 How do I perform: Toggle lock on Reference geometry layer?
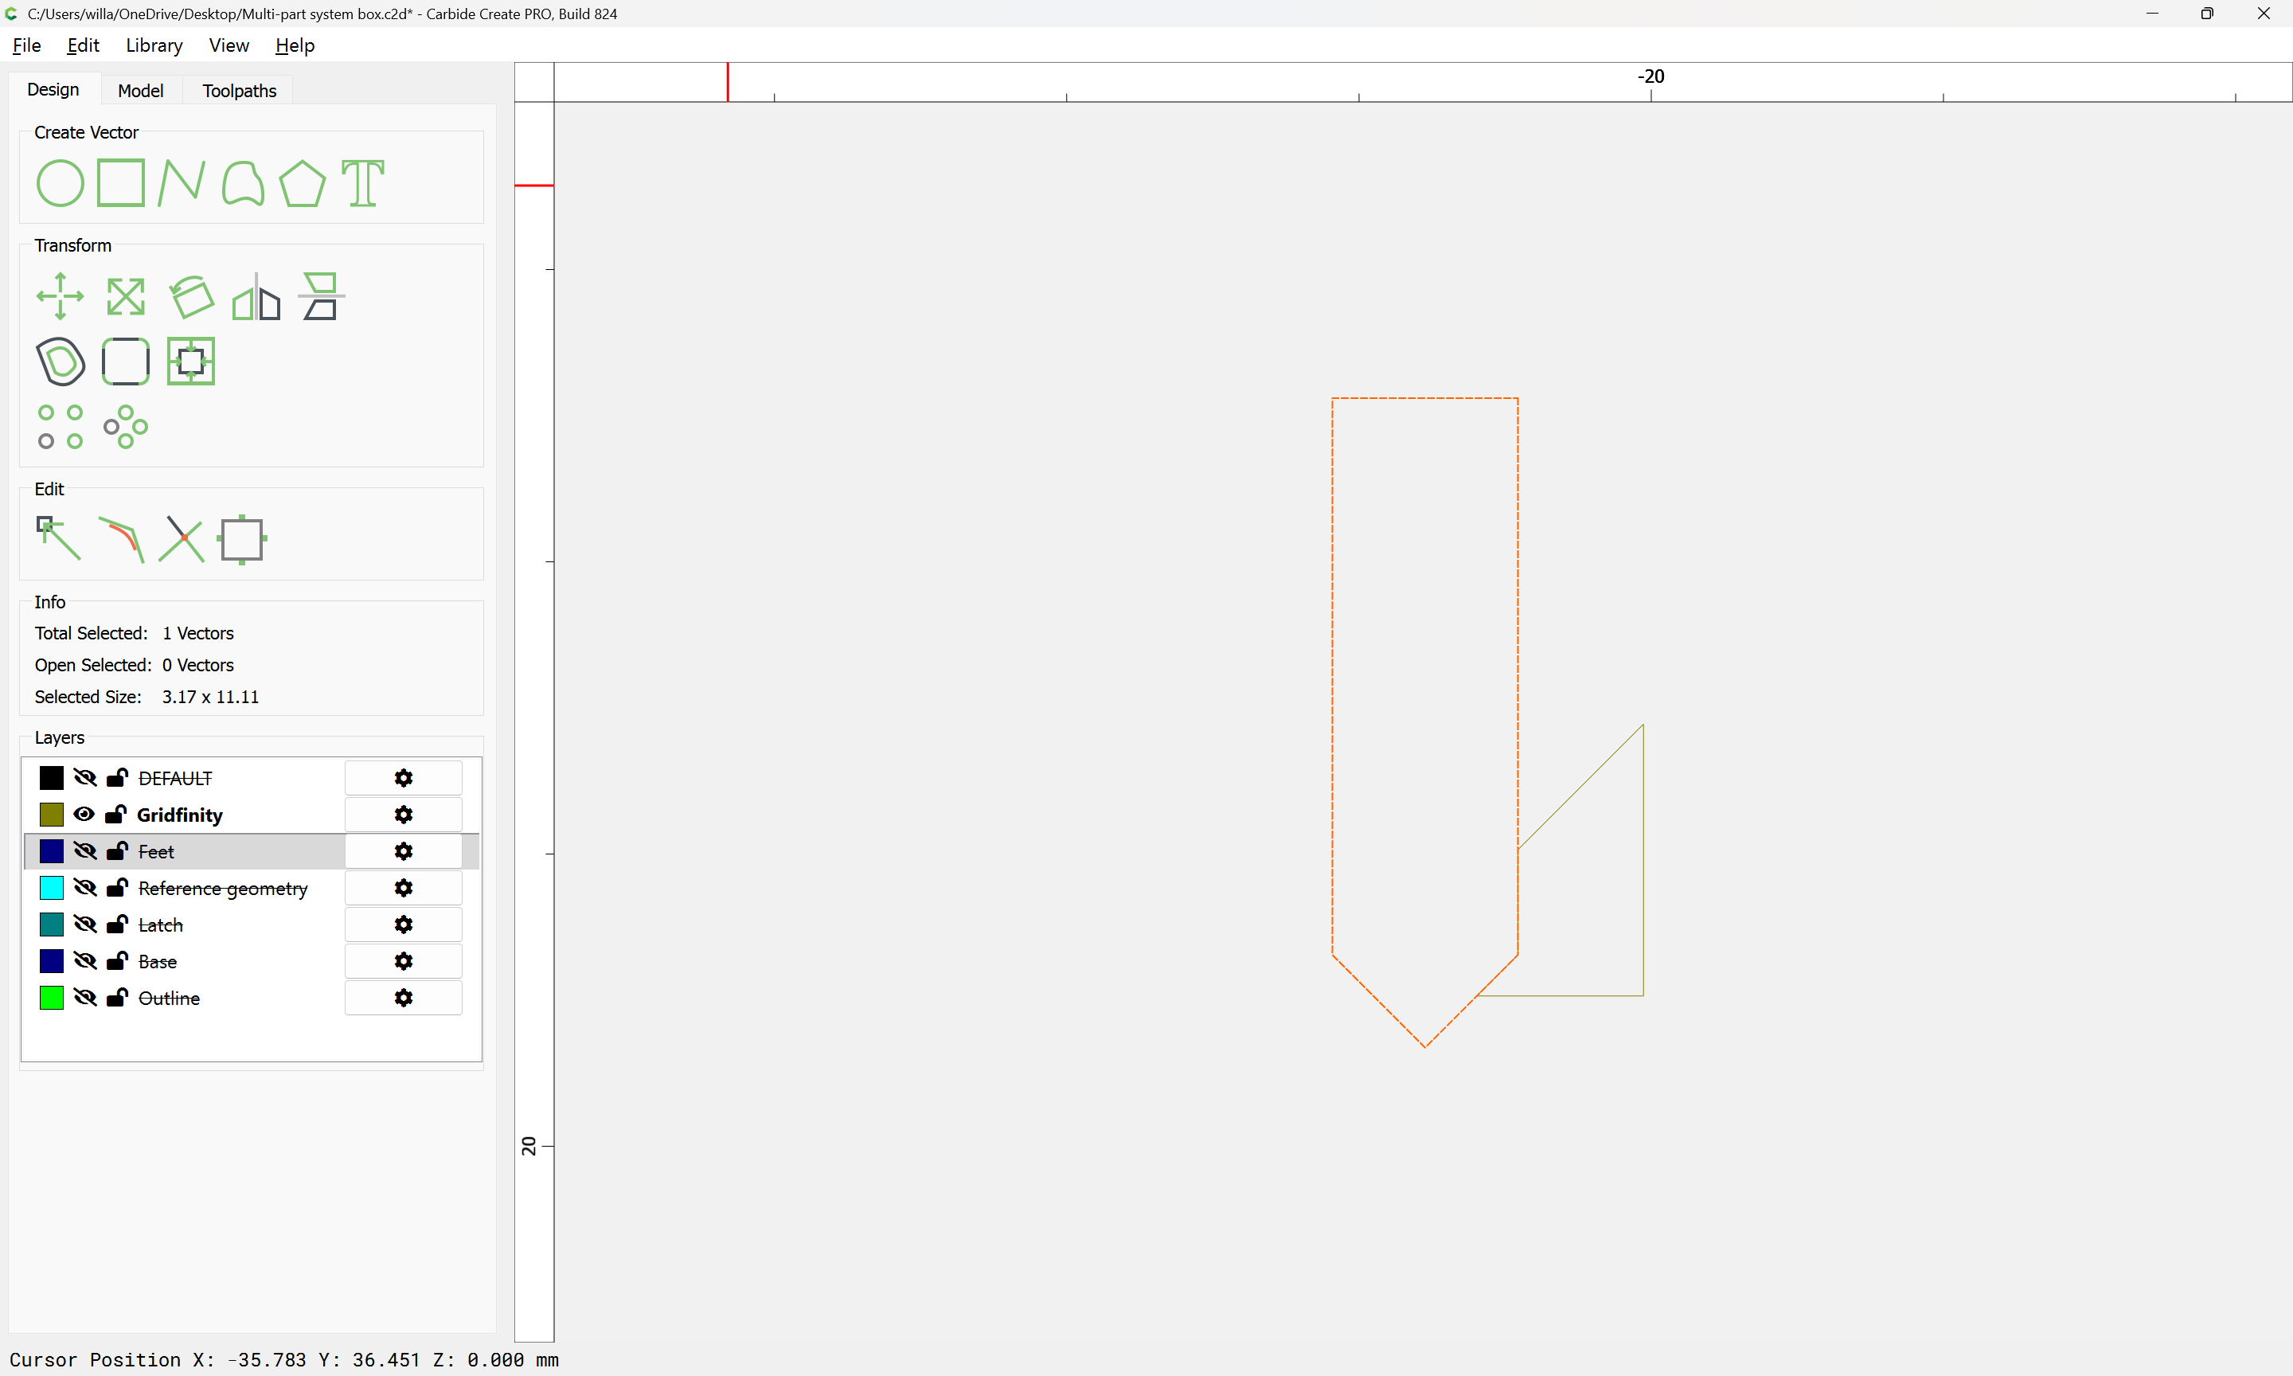click(117, 887)
